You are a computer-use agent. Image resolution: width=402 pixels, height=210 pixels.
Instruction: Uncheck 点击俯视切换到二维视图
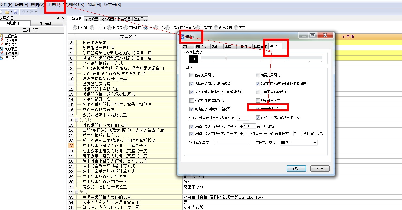click(x=192, y=109)
